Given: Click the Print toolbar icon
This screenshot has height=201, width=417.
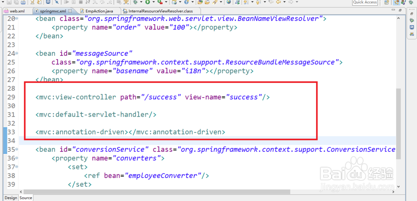Looking at the screenshot, I should (23, 2).
